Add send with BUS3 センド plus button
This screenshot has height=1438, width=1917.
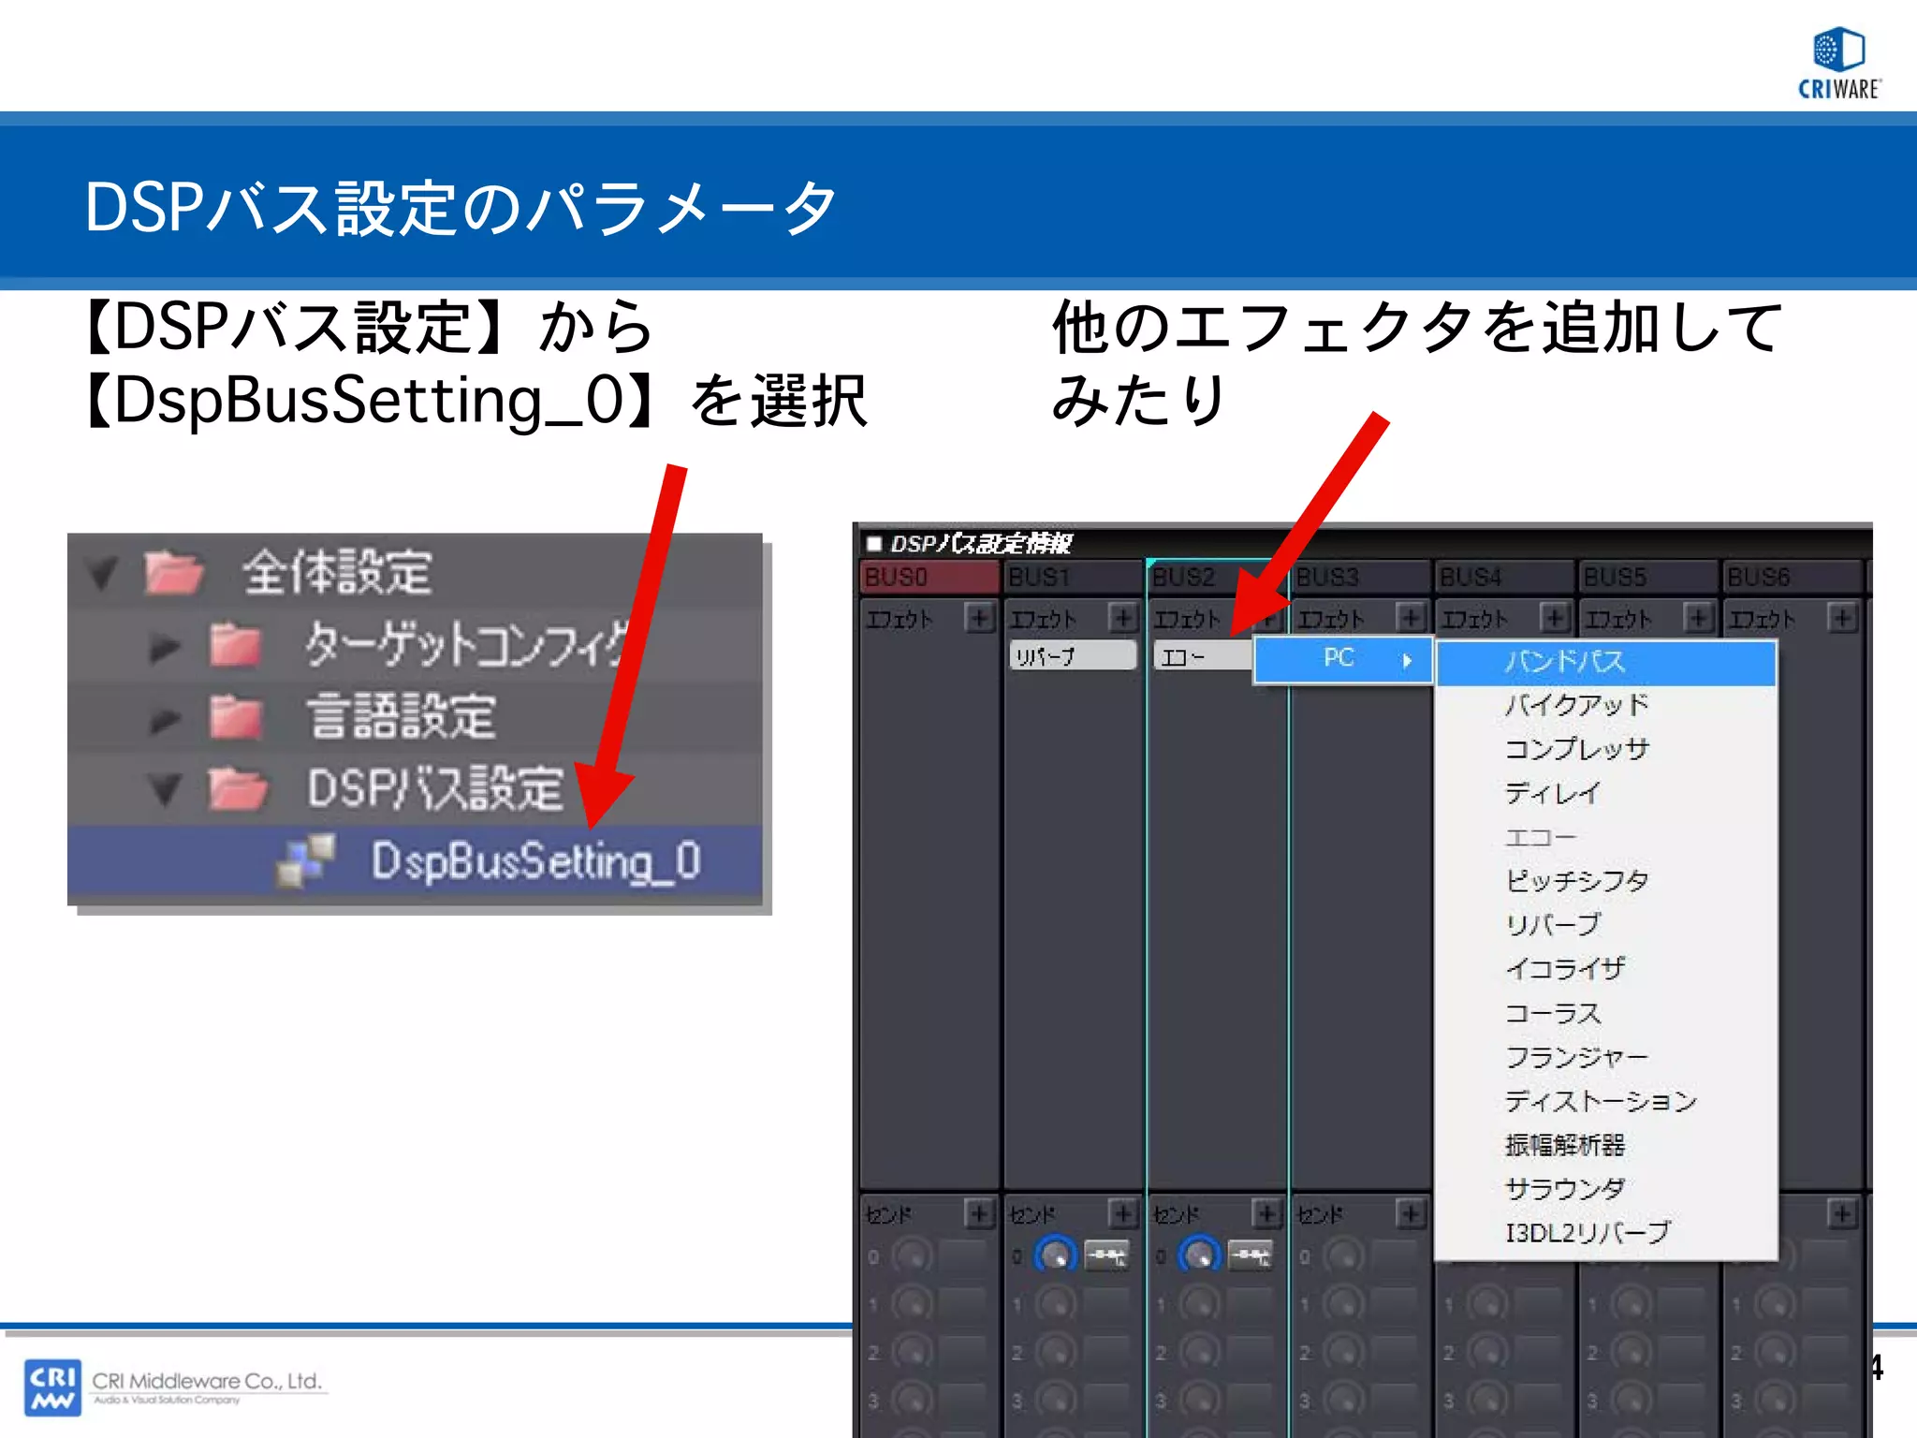tap(1411, 1214)
